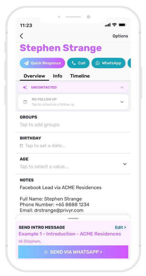Tap Send via WhatsApp button
Image resolution: width=146 pixels, height=276 pixels.
click(73, 252)
